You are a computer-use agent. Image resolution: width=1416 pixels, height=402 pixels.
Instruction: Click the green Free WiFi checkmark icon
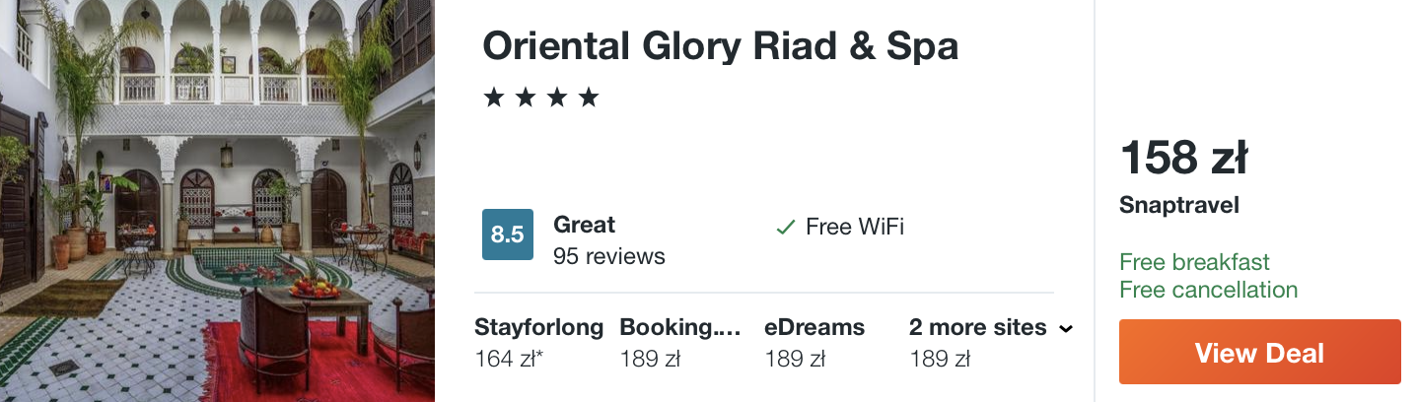click(x=785, y=228)
